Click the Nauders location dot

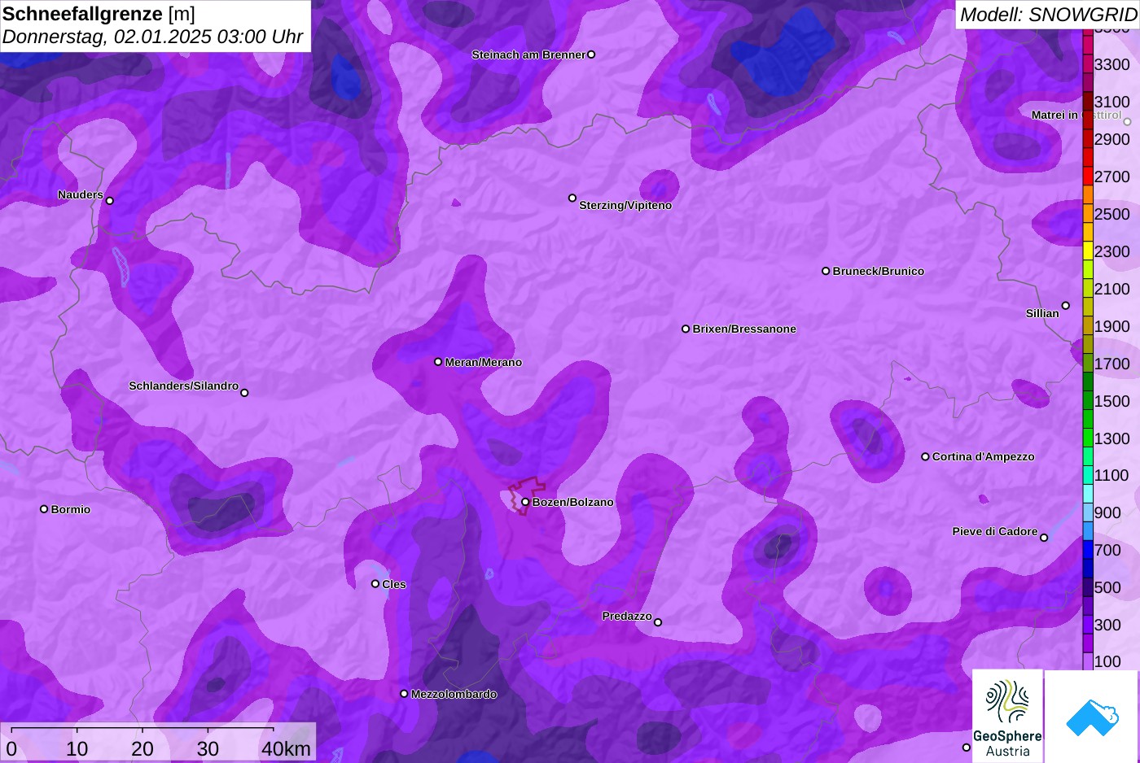pos(110,200)
